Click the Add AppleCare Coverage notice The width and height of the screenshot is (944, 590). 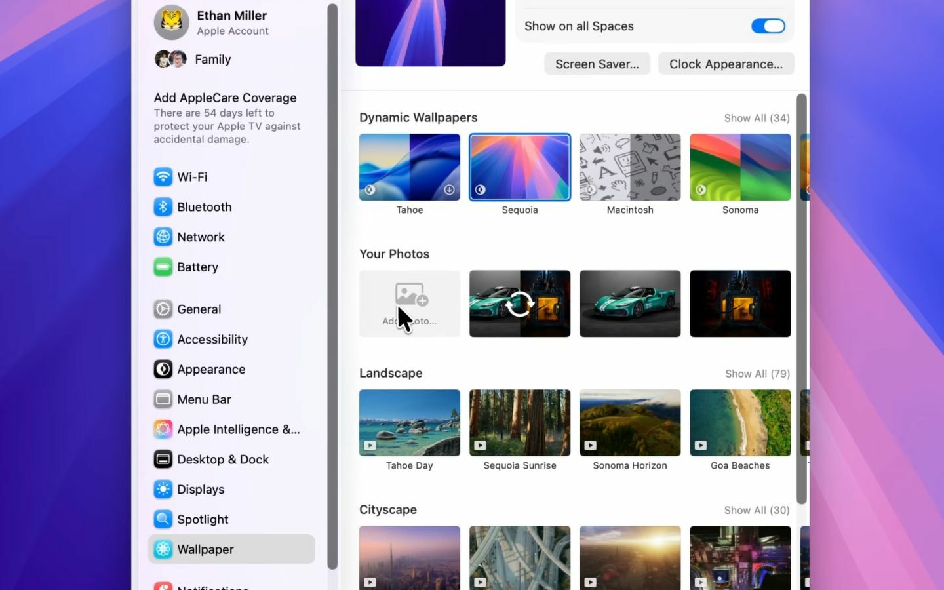coord(227,118)
